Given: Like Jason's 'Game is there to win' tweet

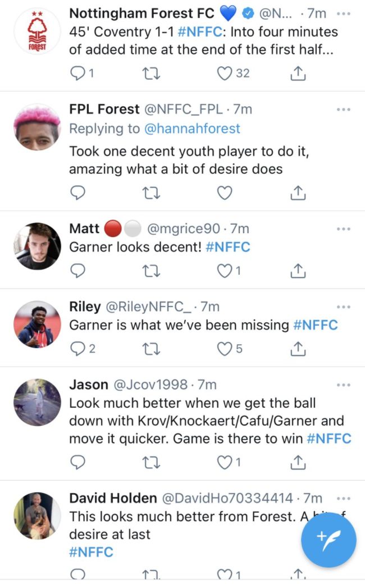Looking at the screenshot, I should 225,462.
